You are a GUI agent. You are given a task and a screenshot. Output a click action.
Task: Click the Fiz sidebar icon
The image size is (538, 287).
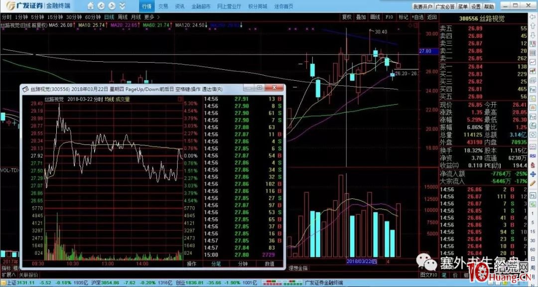coord(533,117)
